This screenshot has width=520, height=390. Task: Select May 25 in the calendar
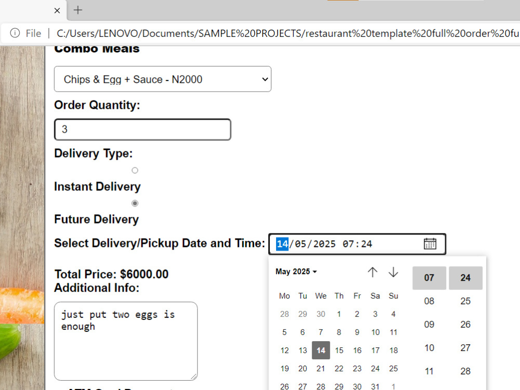(x=394, y=369)
